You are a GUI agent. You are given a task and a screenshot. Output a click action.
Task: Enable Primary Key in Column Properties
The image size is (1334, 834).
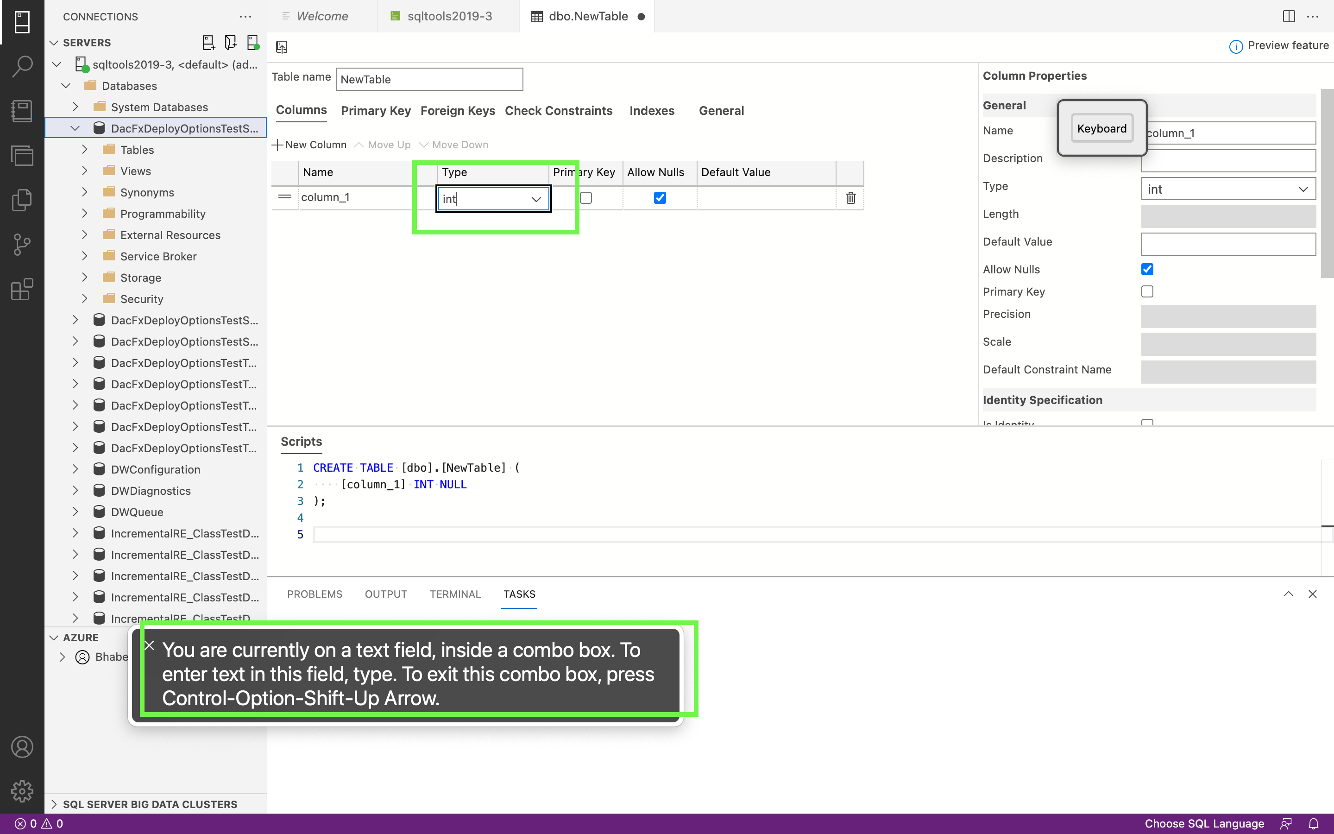click(1147, 291)
